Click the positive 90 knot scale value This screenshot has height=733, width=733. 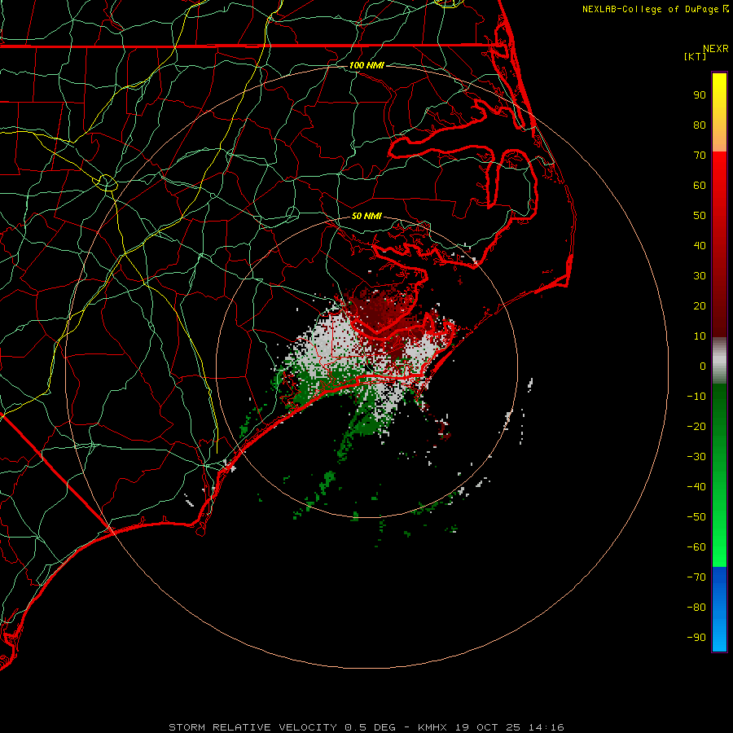(x=700, y=95)
